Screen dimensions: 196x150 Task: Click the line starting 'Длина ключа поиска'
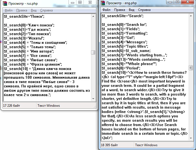[x=38, y=69]
